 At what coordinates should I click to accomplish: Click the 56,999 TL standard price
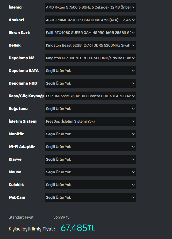pos(61,217)
